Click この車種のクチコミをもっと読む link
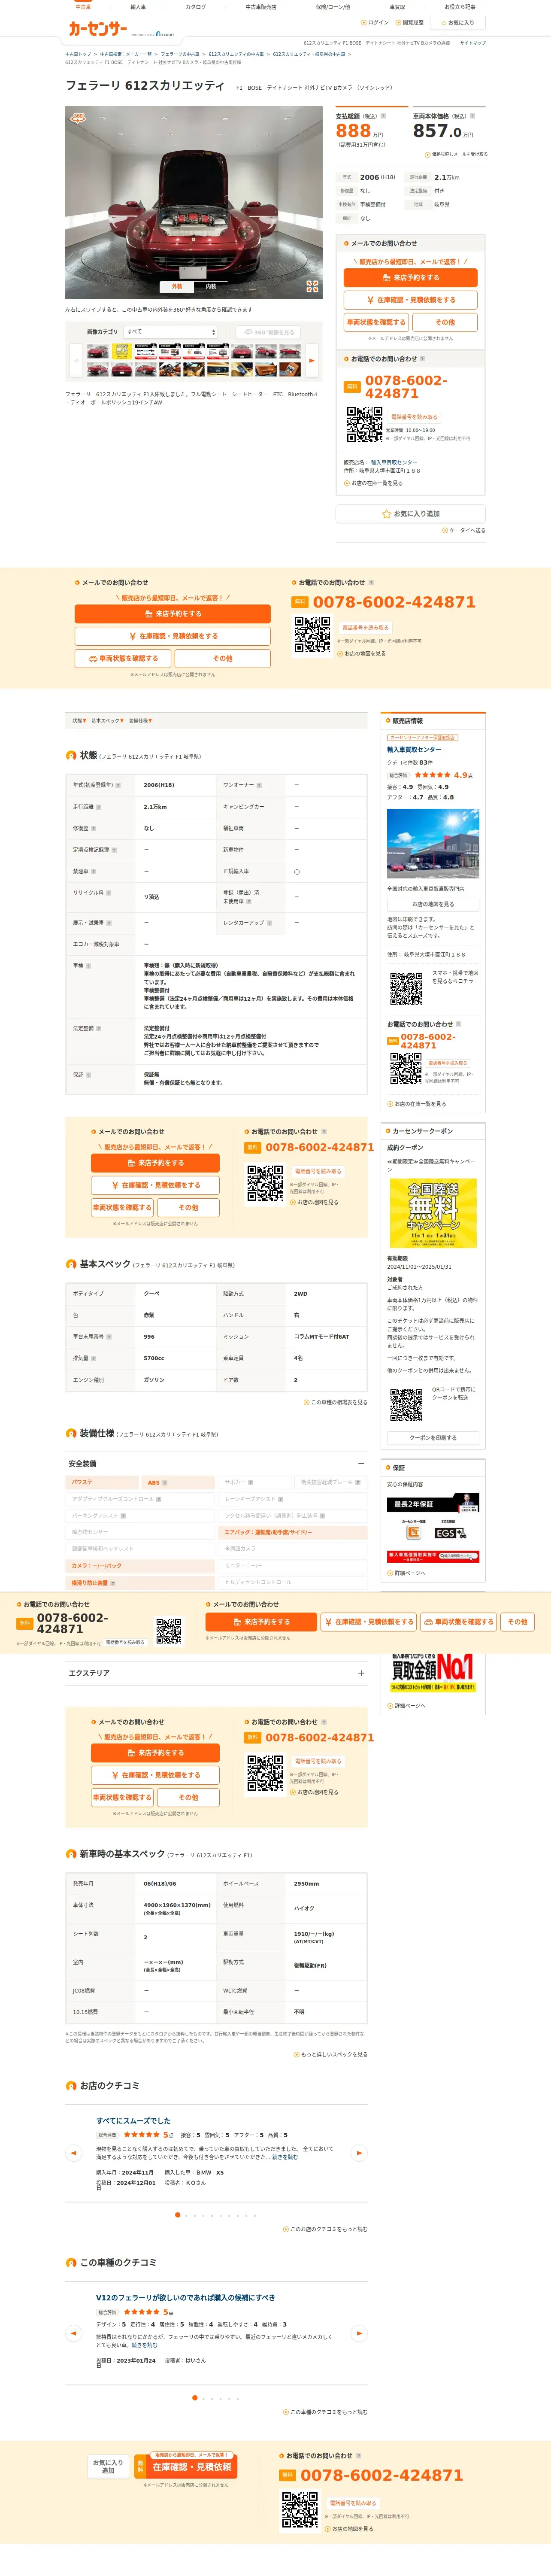This screenshot has height=2576, width=551. (x=326, y=2412)
